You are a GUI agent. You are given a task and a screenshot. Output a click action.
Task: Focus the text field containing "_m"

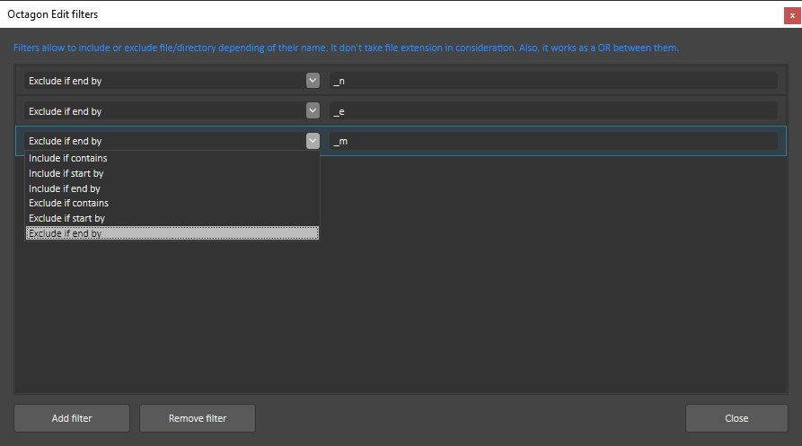tap(552, 141)
